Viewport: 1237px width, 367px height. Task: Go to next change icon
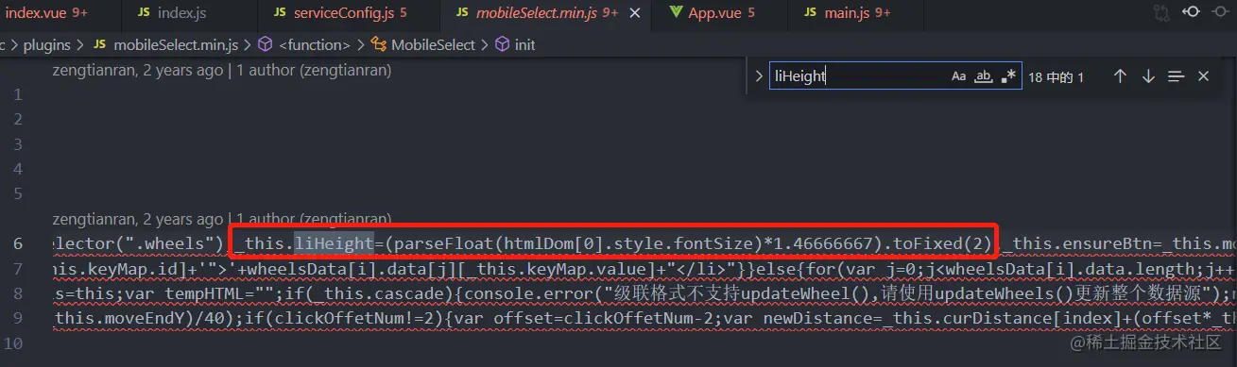1222,13
